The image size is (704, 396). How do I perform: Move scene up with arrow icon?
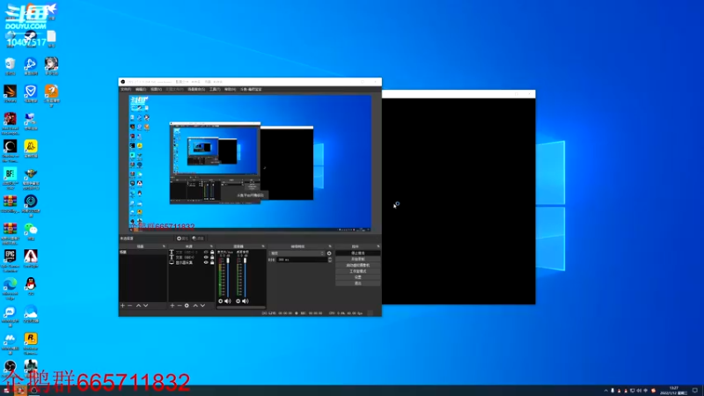tap(138, 305)
